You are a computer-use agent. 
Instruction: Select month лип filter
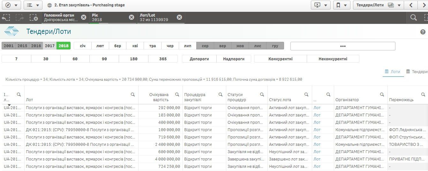click(x=188, y=46)
